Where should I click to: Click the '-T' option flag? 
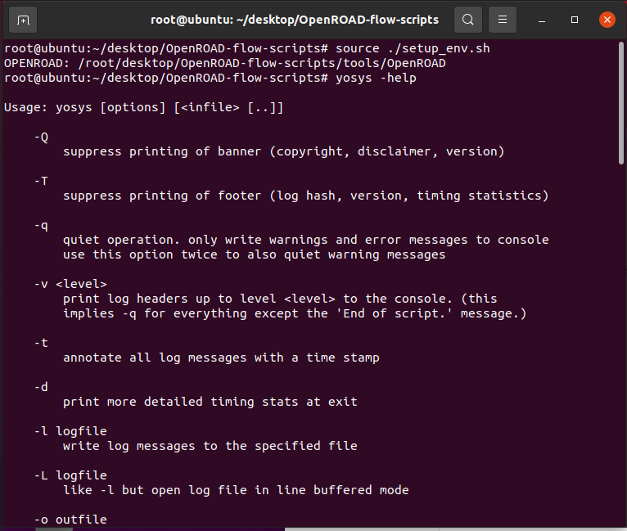(x=41, y=181)
